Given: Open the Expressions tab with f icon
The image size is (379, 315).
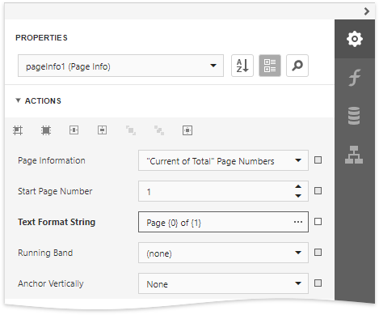Looking at the screenshot, I should 355,78.
